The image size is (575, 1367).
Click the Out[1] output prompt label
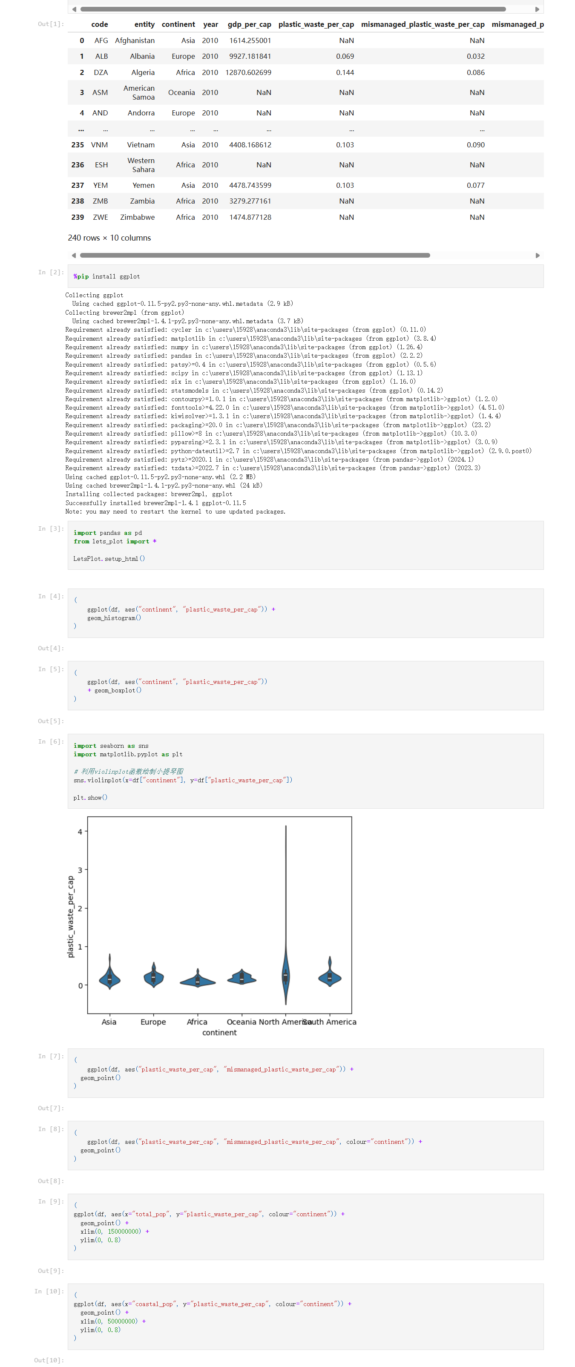pos(50,24)
